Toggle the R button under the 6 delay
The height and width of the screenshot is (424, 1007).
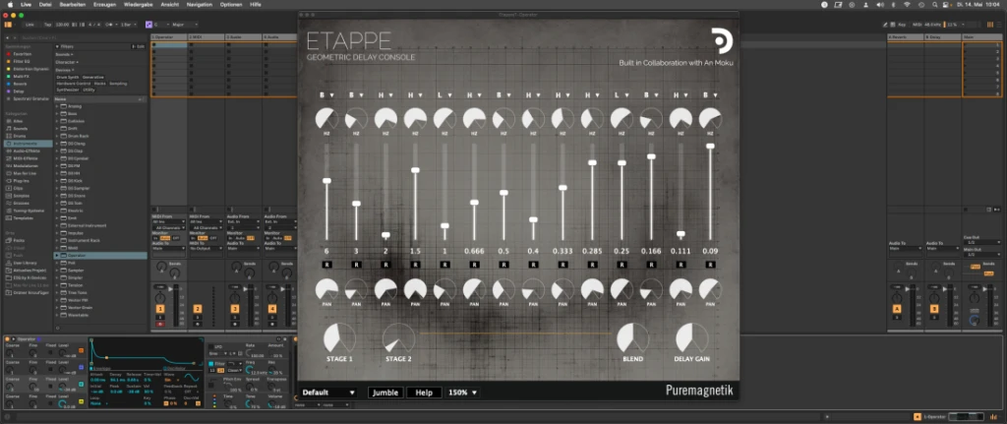pyautogui.click(x=326, y=264)
